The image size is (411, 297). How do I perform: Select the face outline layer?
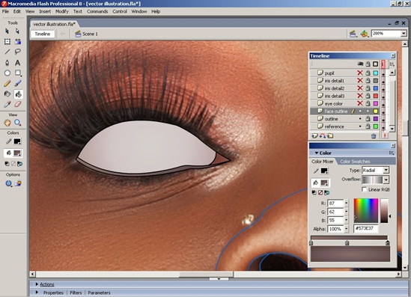336,111
